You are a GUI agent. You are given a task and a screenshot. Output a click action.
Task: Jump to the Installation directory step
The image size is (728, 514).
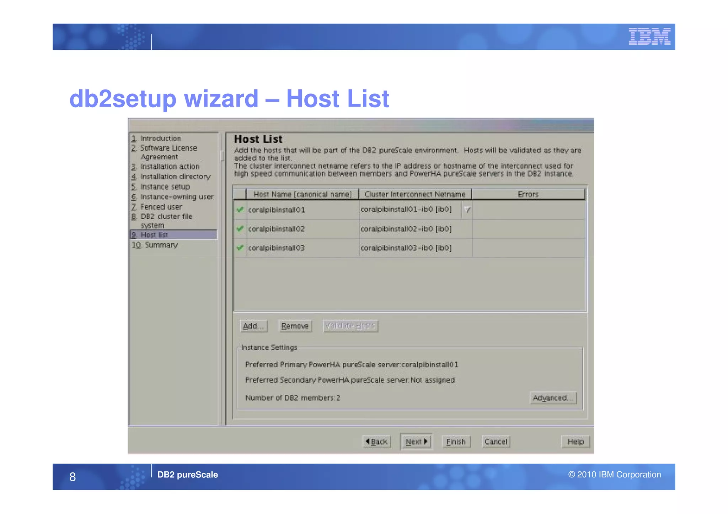[171, 176]
